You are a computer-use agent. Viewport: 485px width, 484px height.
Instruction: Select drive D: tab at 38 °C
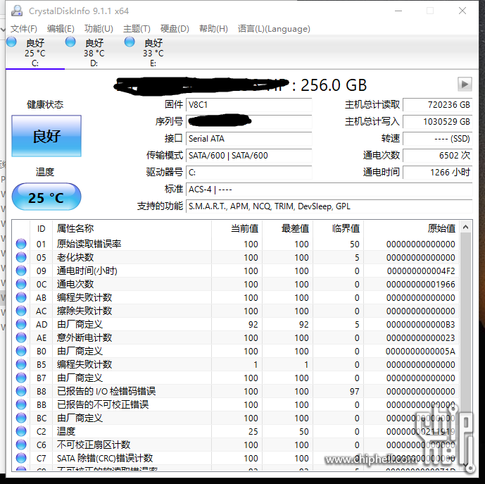coord(94,53)
